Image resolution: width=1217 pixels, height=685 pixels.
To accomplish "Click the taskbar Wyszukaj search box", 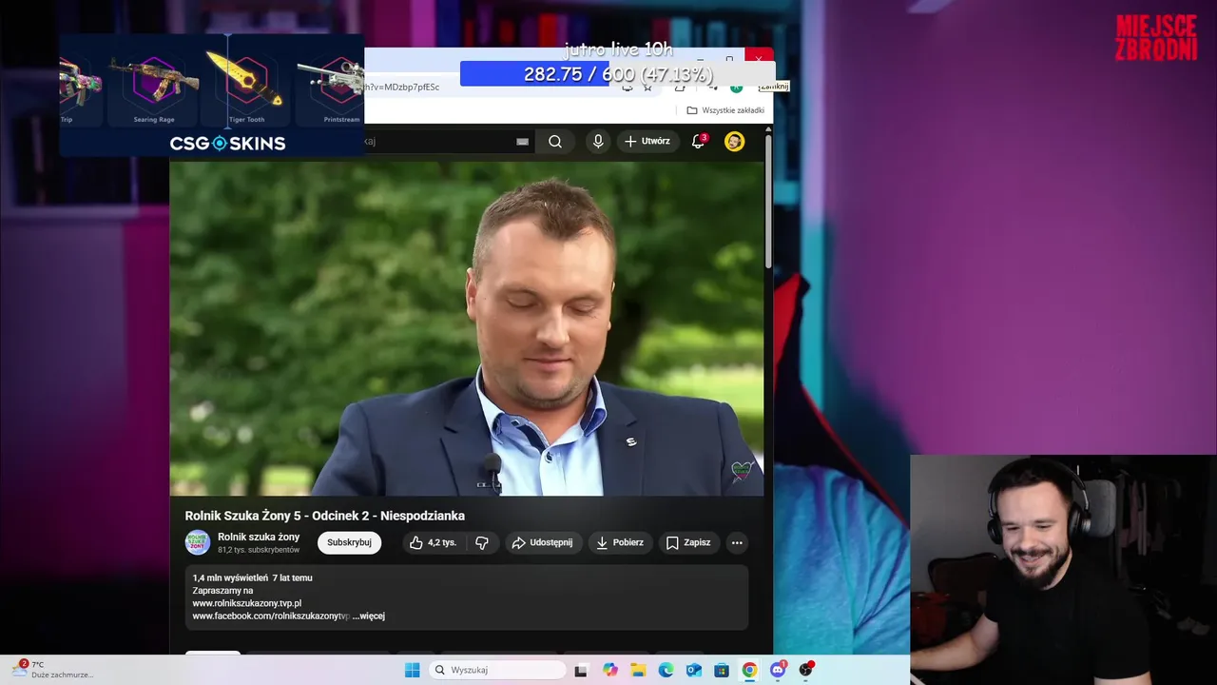I will (x=497, y=670).
